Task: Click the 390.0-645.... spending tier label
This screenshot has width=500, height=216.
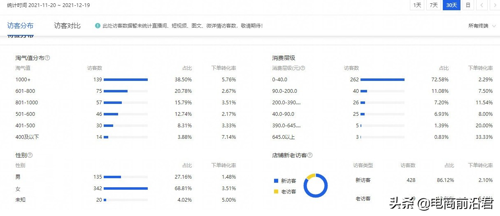Action: tap(286, 126)
